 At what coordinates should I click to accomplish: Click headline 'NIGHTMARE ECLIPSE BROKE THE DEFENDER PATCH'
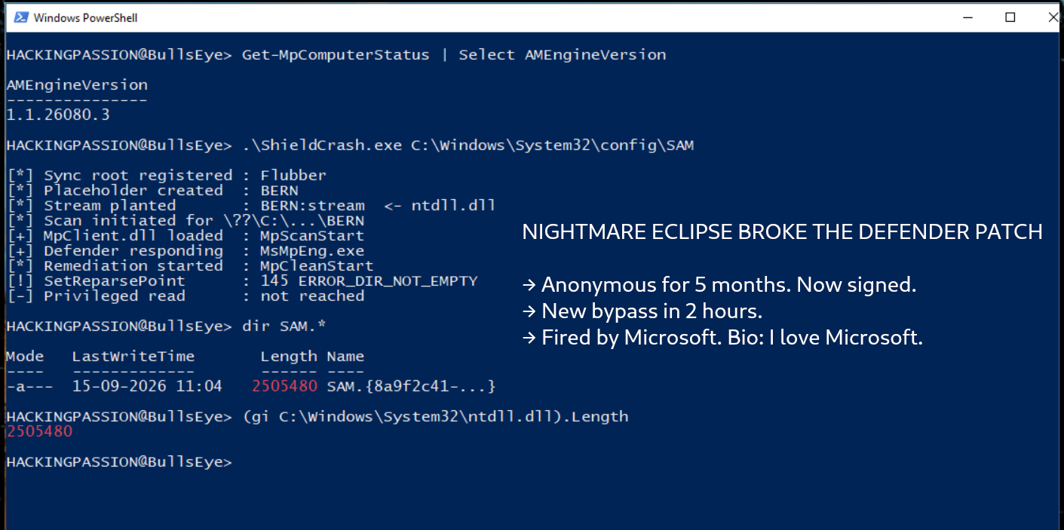coord(782,232)
